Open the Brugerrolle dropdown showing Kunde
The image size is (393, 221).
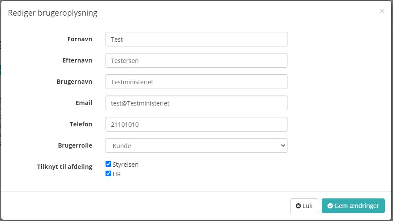(196, 146)
